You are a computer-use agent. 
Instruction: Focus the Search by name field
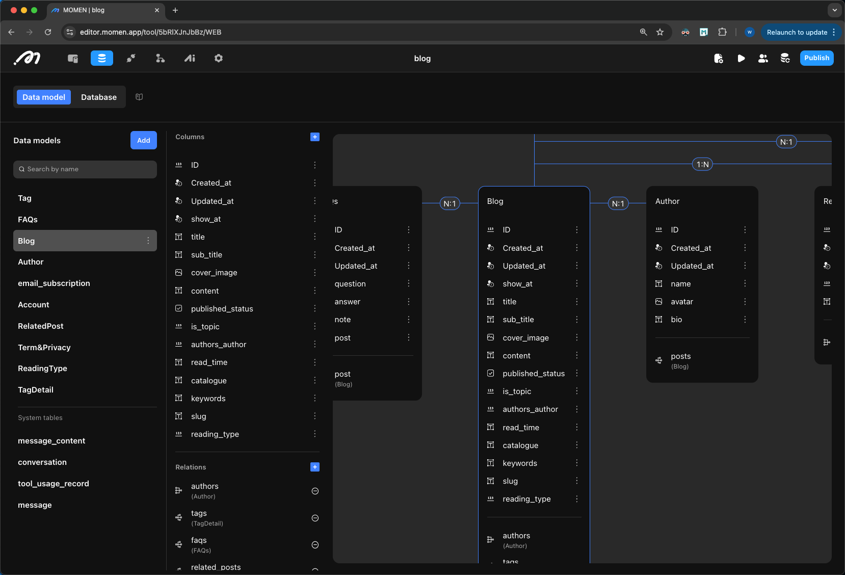click(x=85, y=169)
